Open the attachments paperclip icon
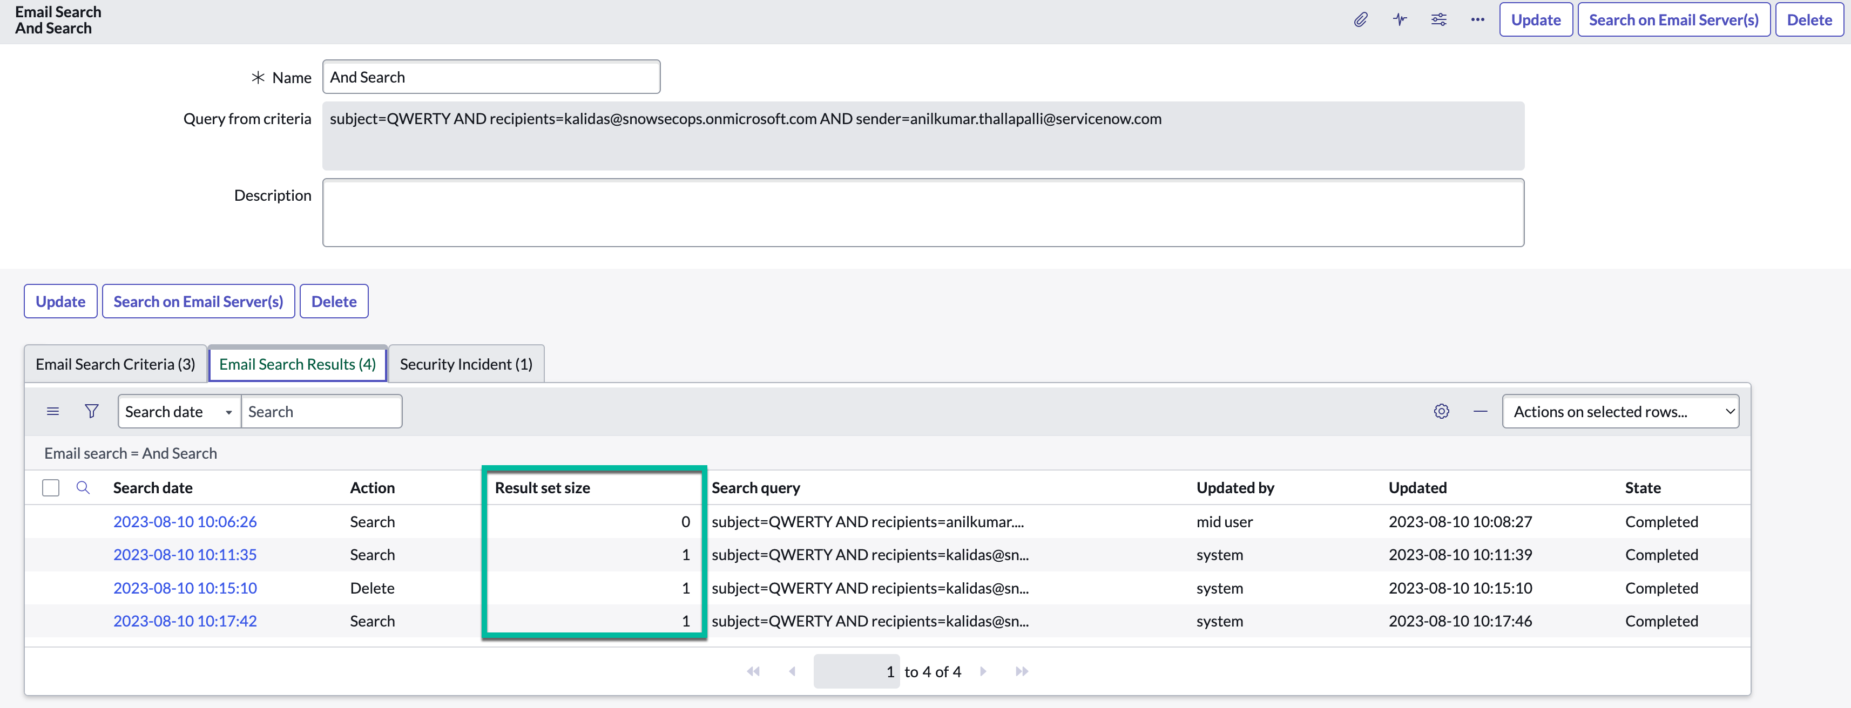Screen dimensions: 1851x708 click(1360, 19)
